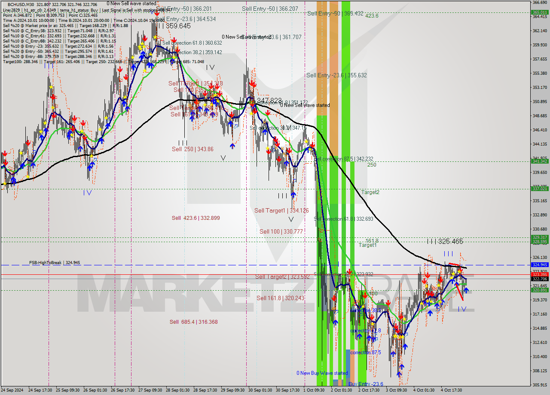Select the '4 Oct 17:30' time label
Viewport: 550px width, 395px height.
pos(452,390)
